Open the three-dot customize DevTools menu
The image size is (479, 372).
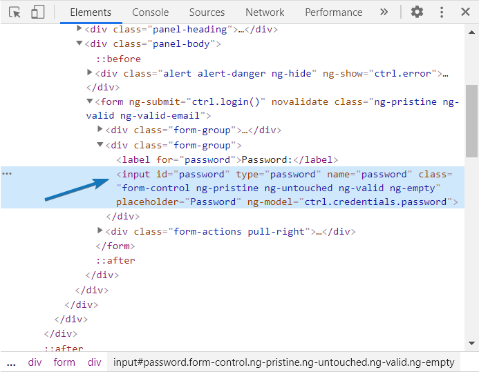[442, 12]
